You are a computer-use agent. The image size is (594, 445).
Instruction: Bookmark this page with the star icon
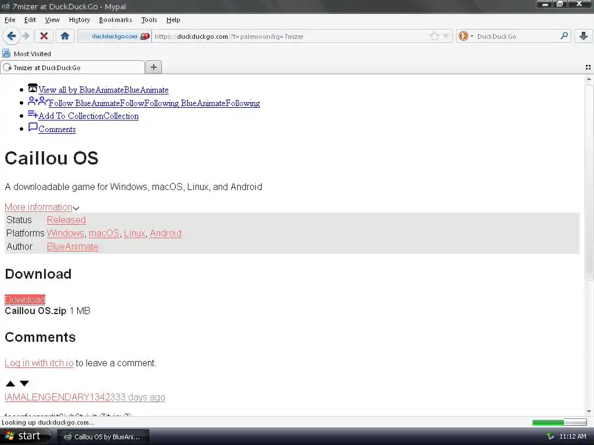coord(434,37)
